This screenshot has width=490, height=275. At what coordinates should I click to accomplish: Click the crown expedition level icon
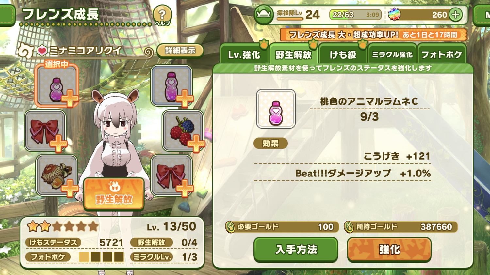[264, 15]
